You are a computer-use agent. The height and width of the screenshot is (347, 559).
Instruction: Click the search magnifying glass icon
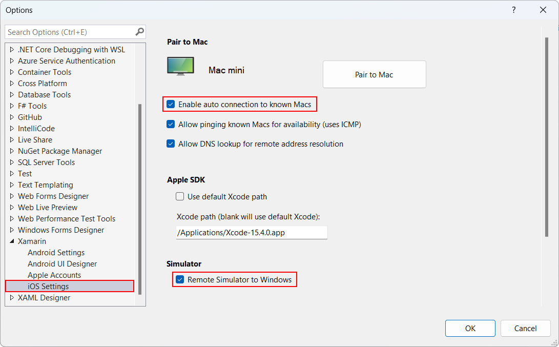point(139,32)
